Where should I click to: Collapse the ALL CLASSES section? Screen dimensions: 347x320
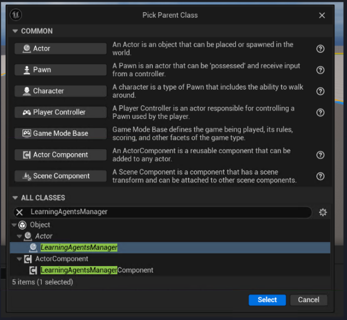[x=15, y=198]
